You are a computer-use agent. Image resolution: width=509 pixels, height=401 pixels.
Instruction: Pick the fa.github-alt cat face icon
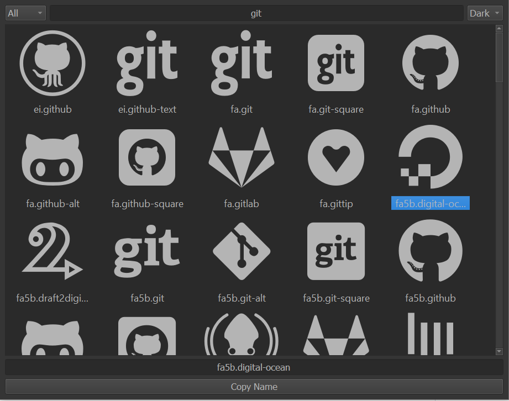pos(53,159)
